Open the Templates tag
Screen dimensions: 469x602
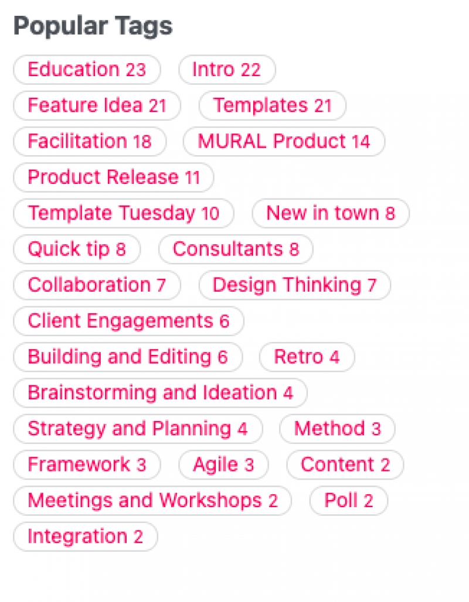(x=272, y=105)
